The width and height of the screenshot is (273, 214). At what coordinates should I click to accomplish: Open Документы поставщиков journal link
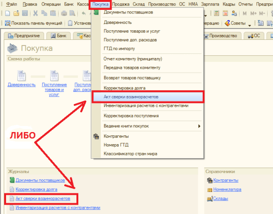point(40,180)
